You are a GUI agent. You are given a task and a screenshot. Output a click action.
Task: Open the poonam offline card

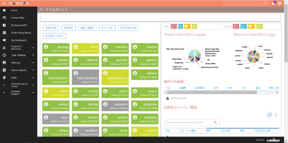pyautogui.click(x=115, y=106)
